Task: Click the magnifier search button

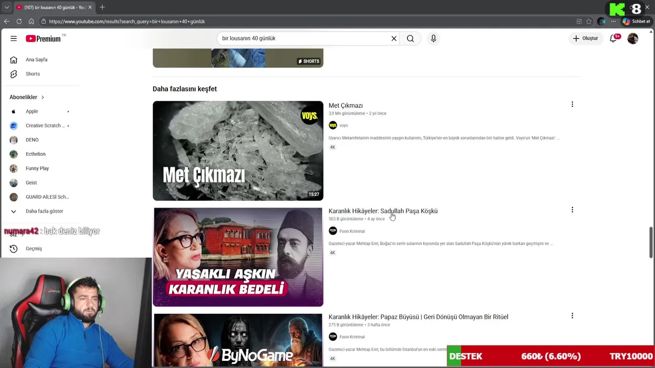Action: [410, 38]
